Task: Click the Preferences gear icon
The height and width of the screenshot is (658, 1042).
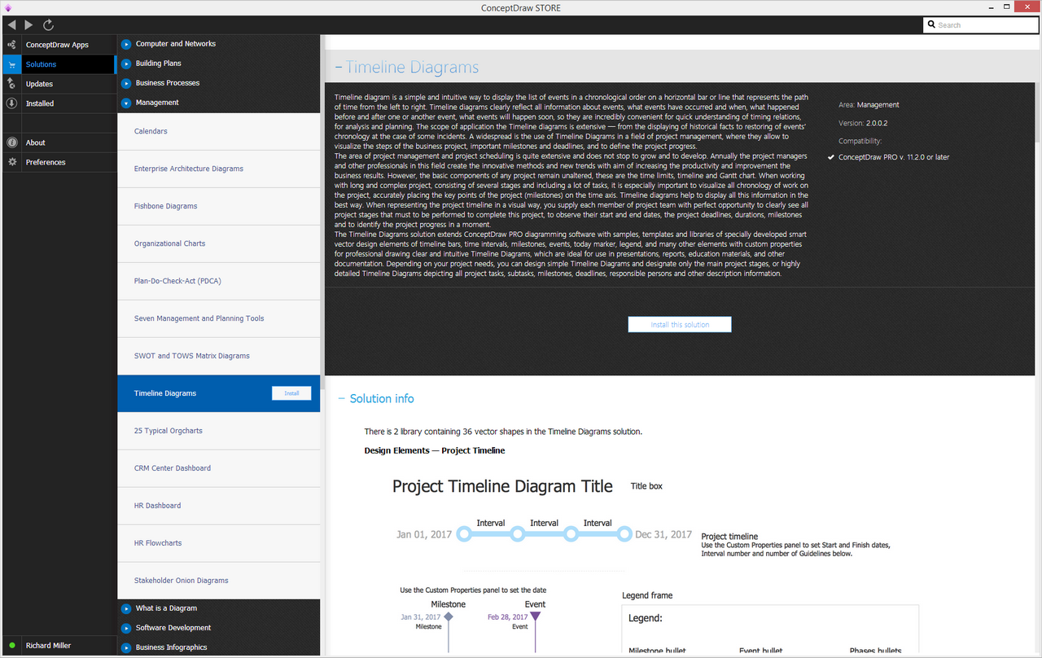Action: (11, 162)
